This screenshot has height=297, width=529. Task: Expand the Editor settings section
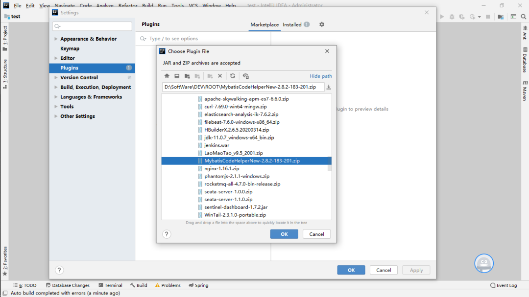(x=56, y=58)
